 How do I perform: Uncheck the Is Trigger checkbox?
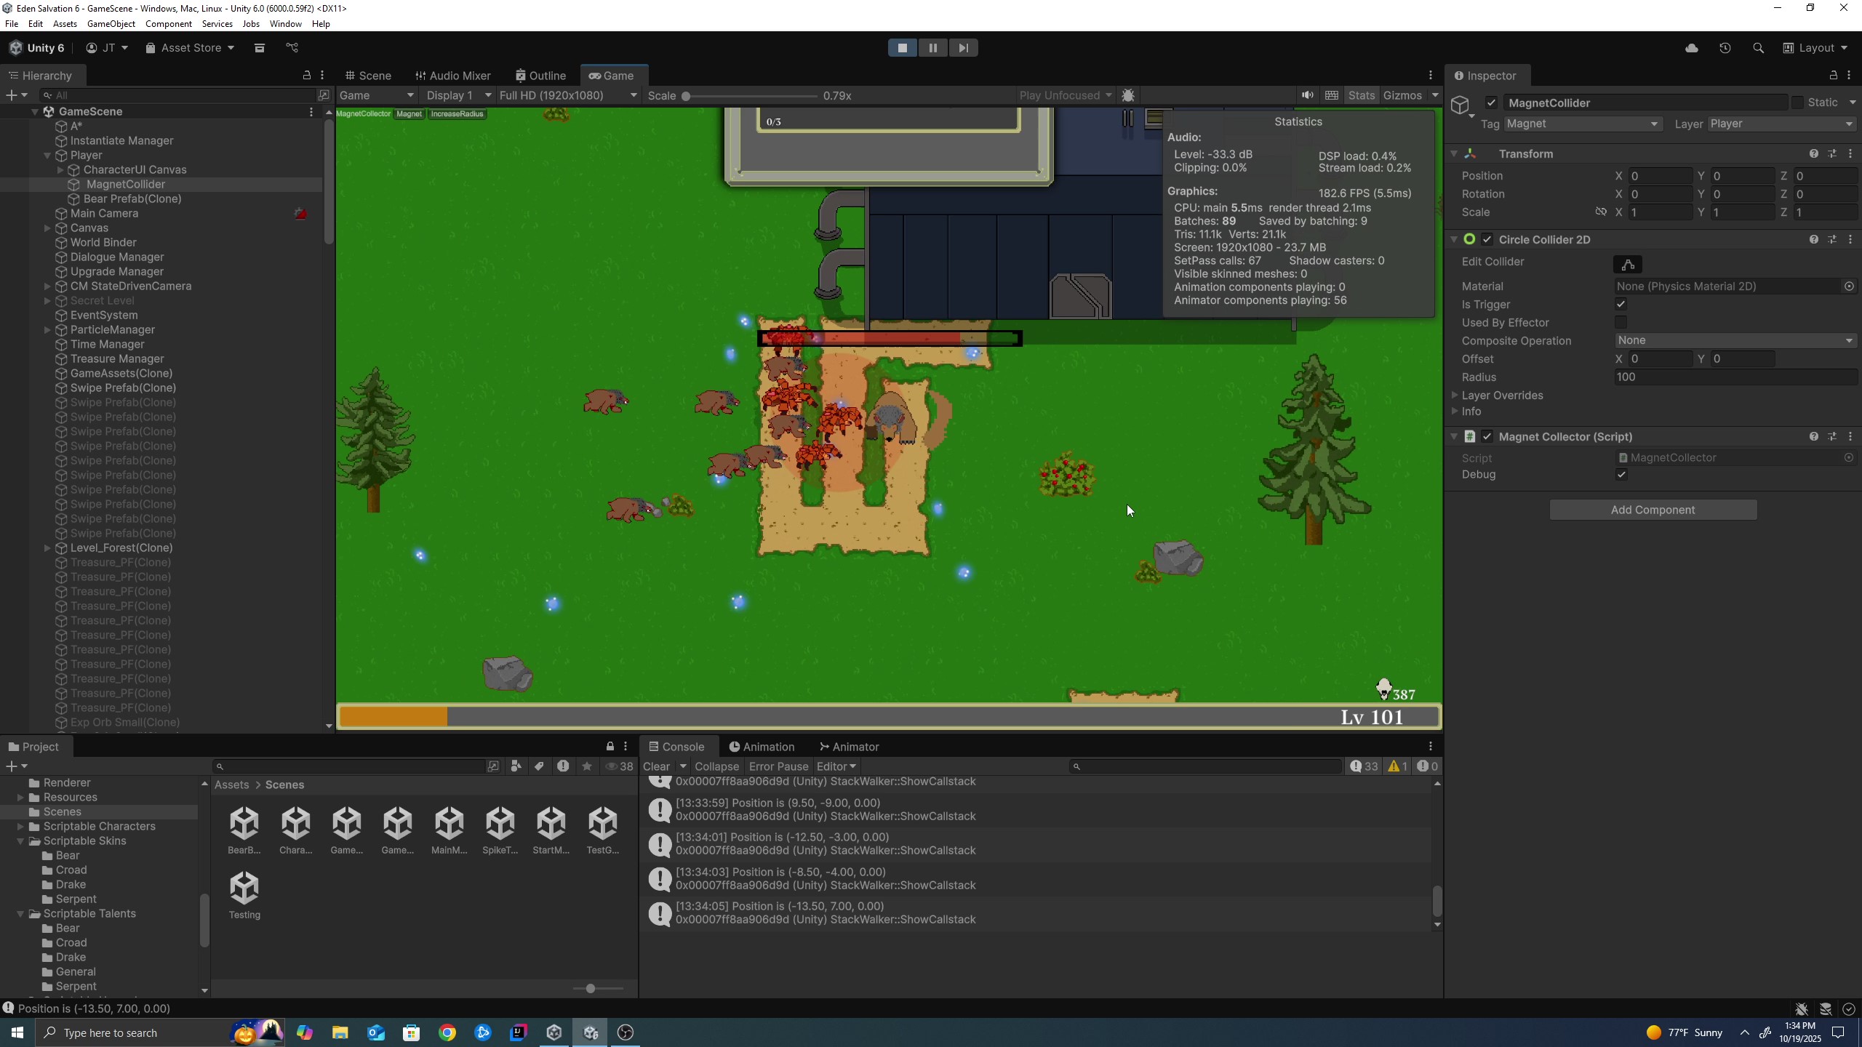[1621, 305]
